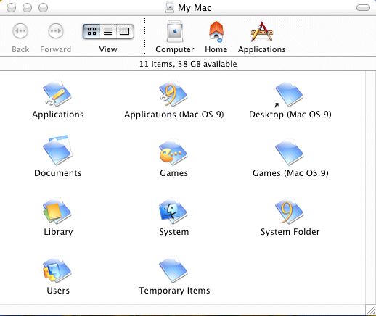Open the Applications folder with wrench icon
The height and width of the screenshot is (316, 376).
(x=57, y=94)
